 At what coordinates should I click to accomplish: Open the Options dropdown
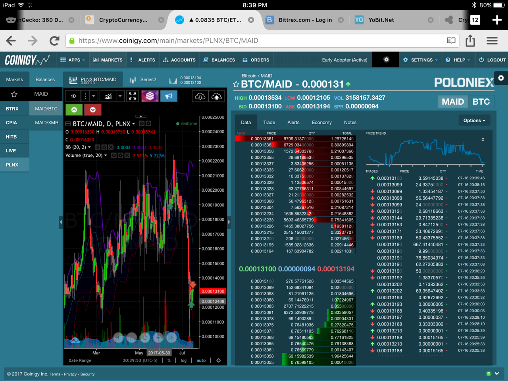click(x=474, y=121)
